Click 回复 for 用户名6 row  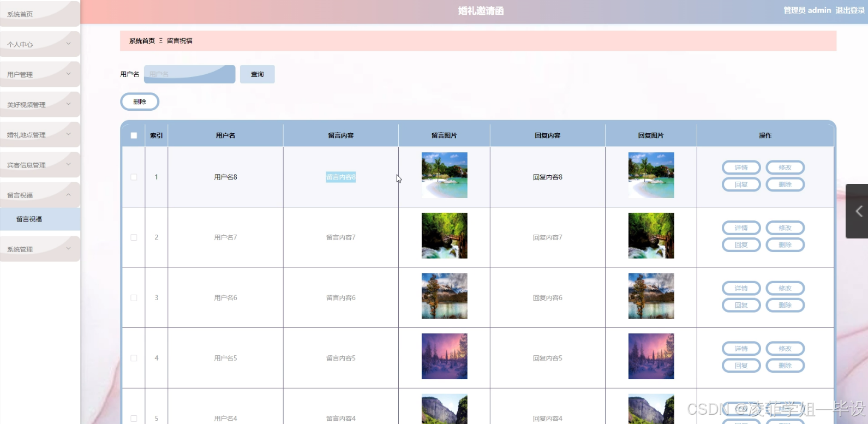[741, 305]
